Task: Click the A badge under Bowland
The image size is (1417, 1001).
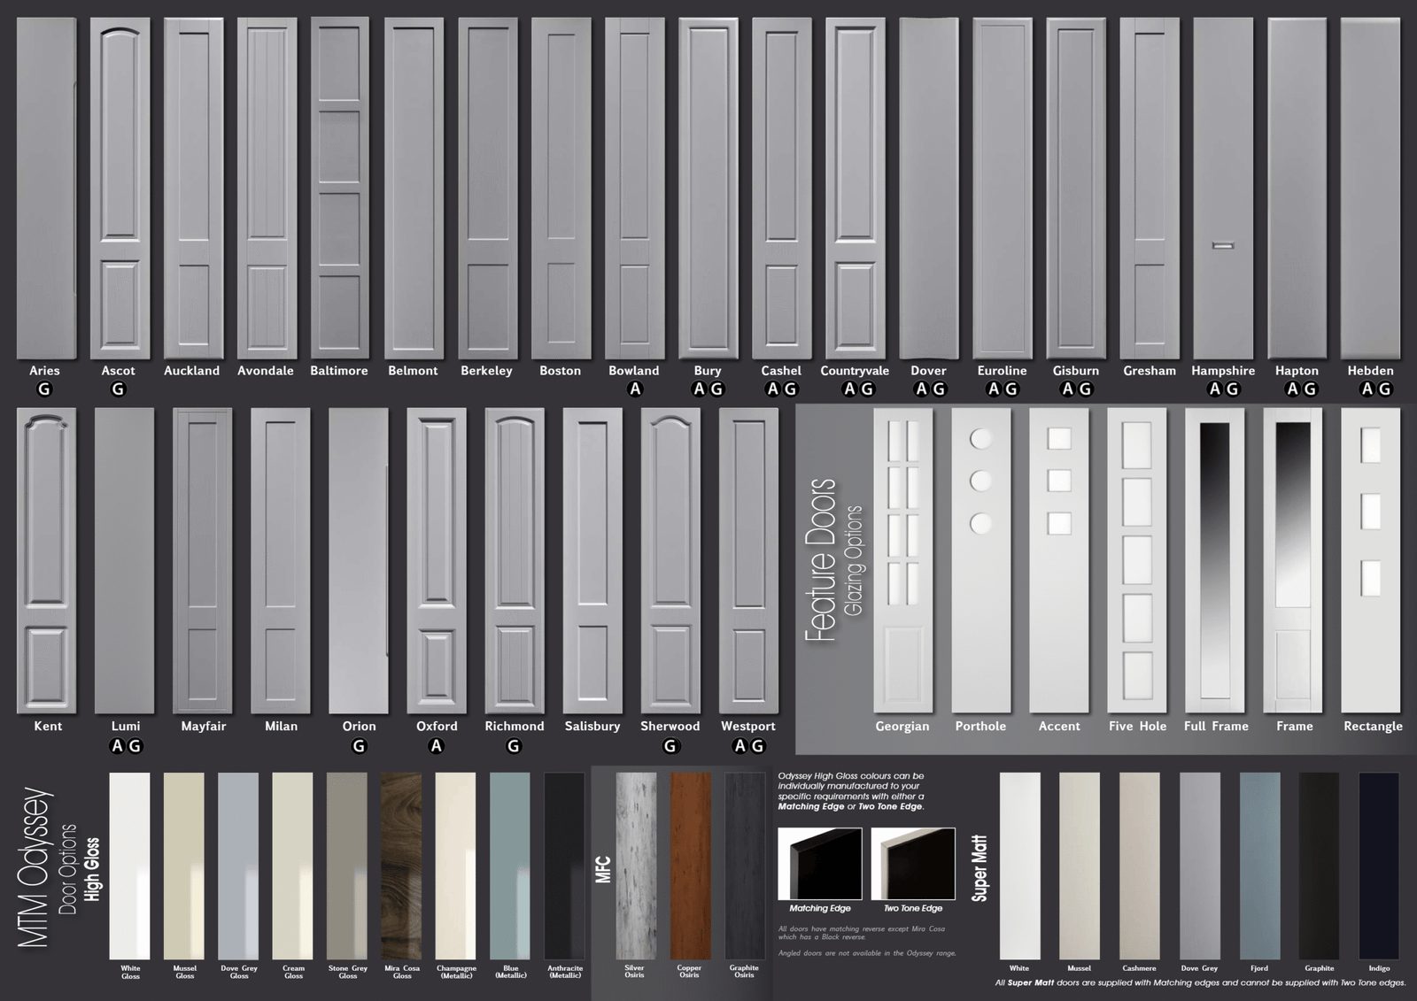Action: coord(634,389)
